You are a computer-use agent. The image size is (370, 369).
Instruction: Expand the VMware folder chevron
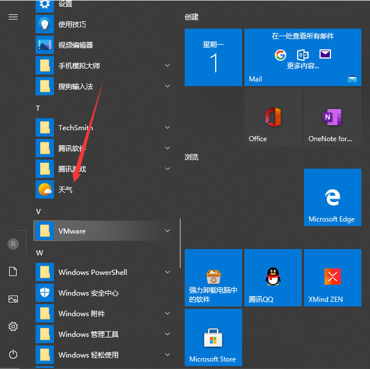coord(168,231)
